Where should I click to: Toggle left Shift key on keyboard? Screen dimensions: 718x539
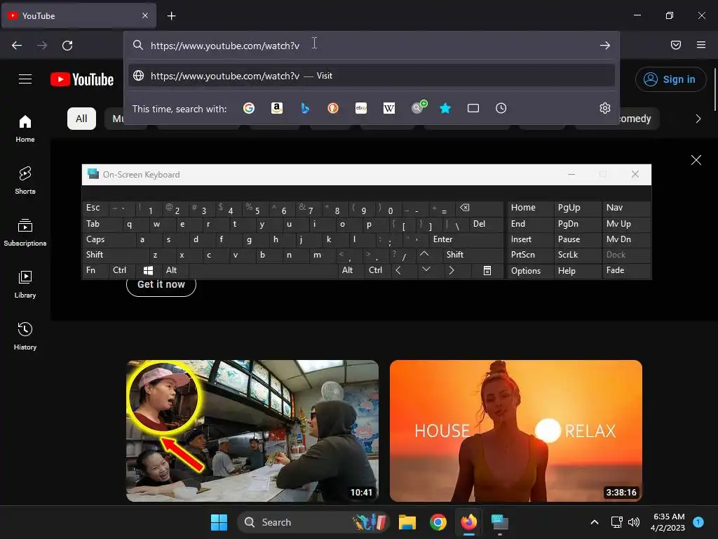click(x=116, y=255)
